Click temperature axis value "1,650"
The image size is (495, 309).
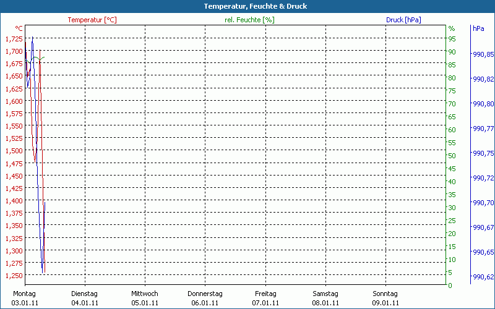(14, 76)
